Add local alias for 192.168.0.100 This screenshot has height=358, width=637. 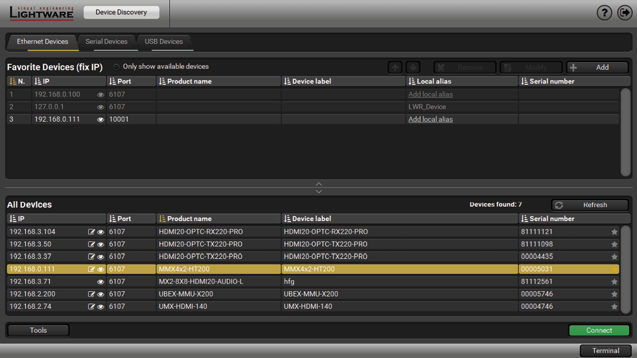tap(430, 94)
